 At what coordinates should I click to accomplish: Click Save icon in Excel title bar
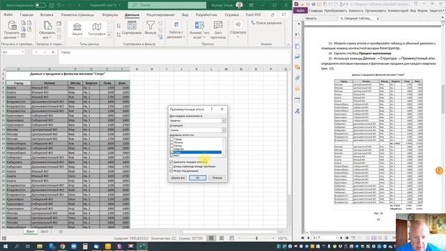[52, 5]
